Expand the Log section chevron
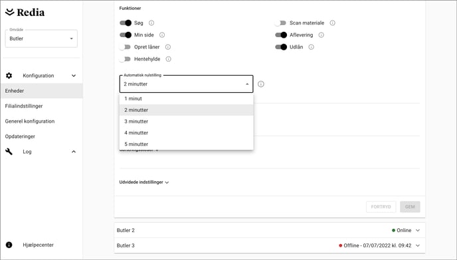 point(74,151)
